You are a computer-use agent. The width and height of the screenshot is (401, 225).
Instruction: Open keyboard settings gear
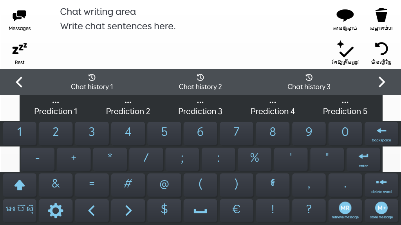(x=56, y=211)
